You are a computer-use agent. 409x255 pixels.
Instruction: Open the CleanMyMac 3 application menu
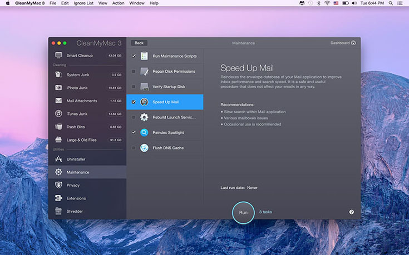tap(29, 3)
